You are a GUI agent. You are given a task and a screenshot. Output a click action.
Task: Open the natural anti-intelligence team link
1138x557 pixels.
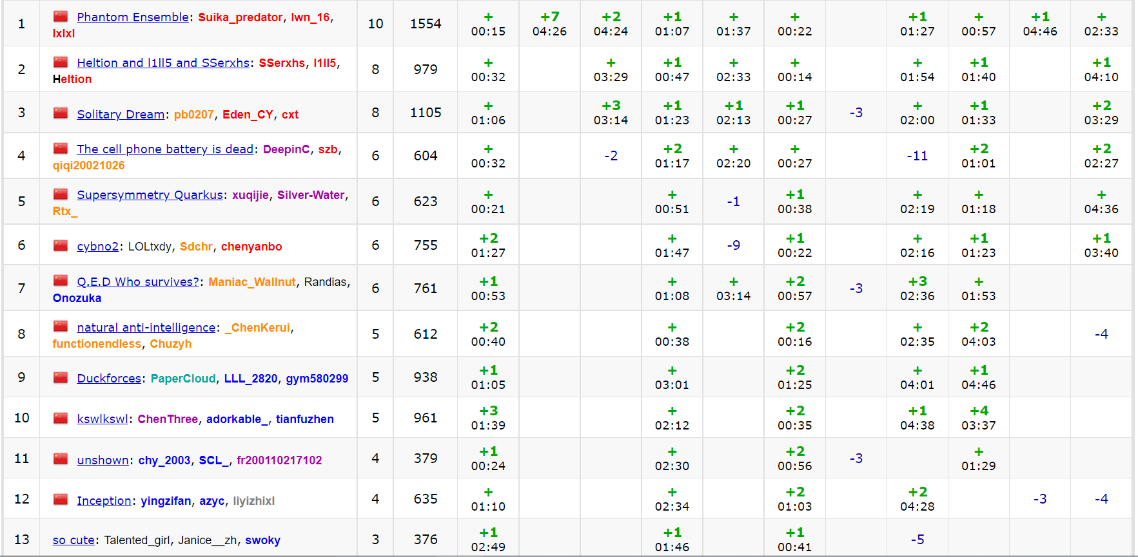[146, 328]
